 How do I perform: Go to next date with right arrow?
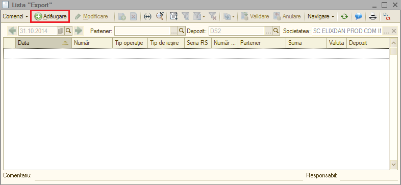coord(79,31)
